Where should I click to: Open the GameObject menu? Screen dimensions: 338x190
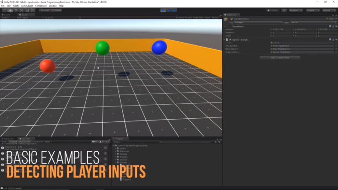[x=27, y=6]
